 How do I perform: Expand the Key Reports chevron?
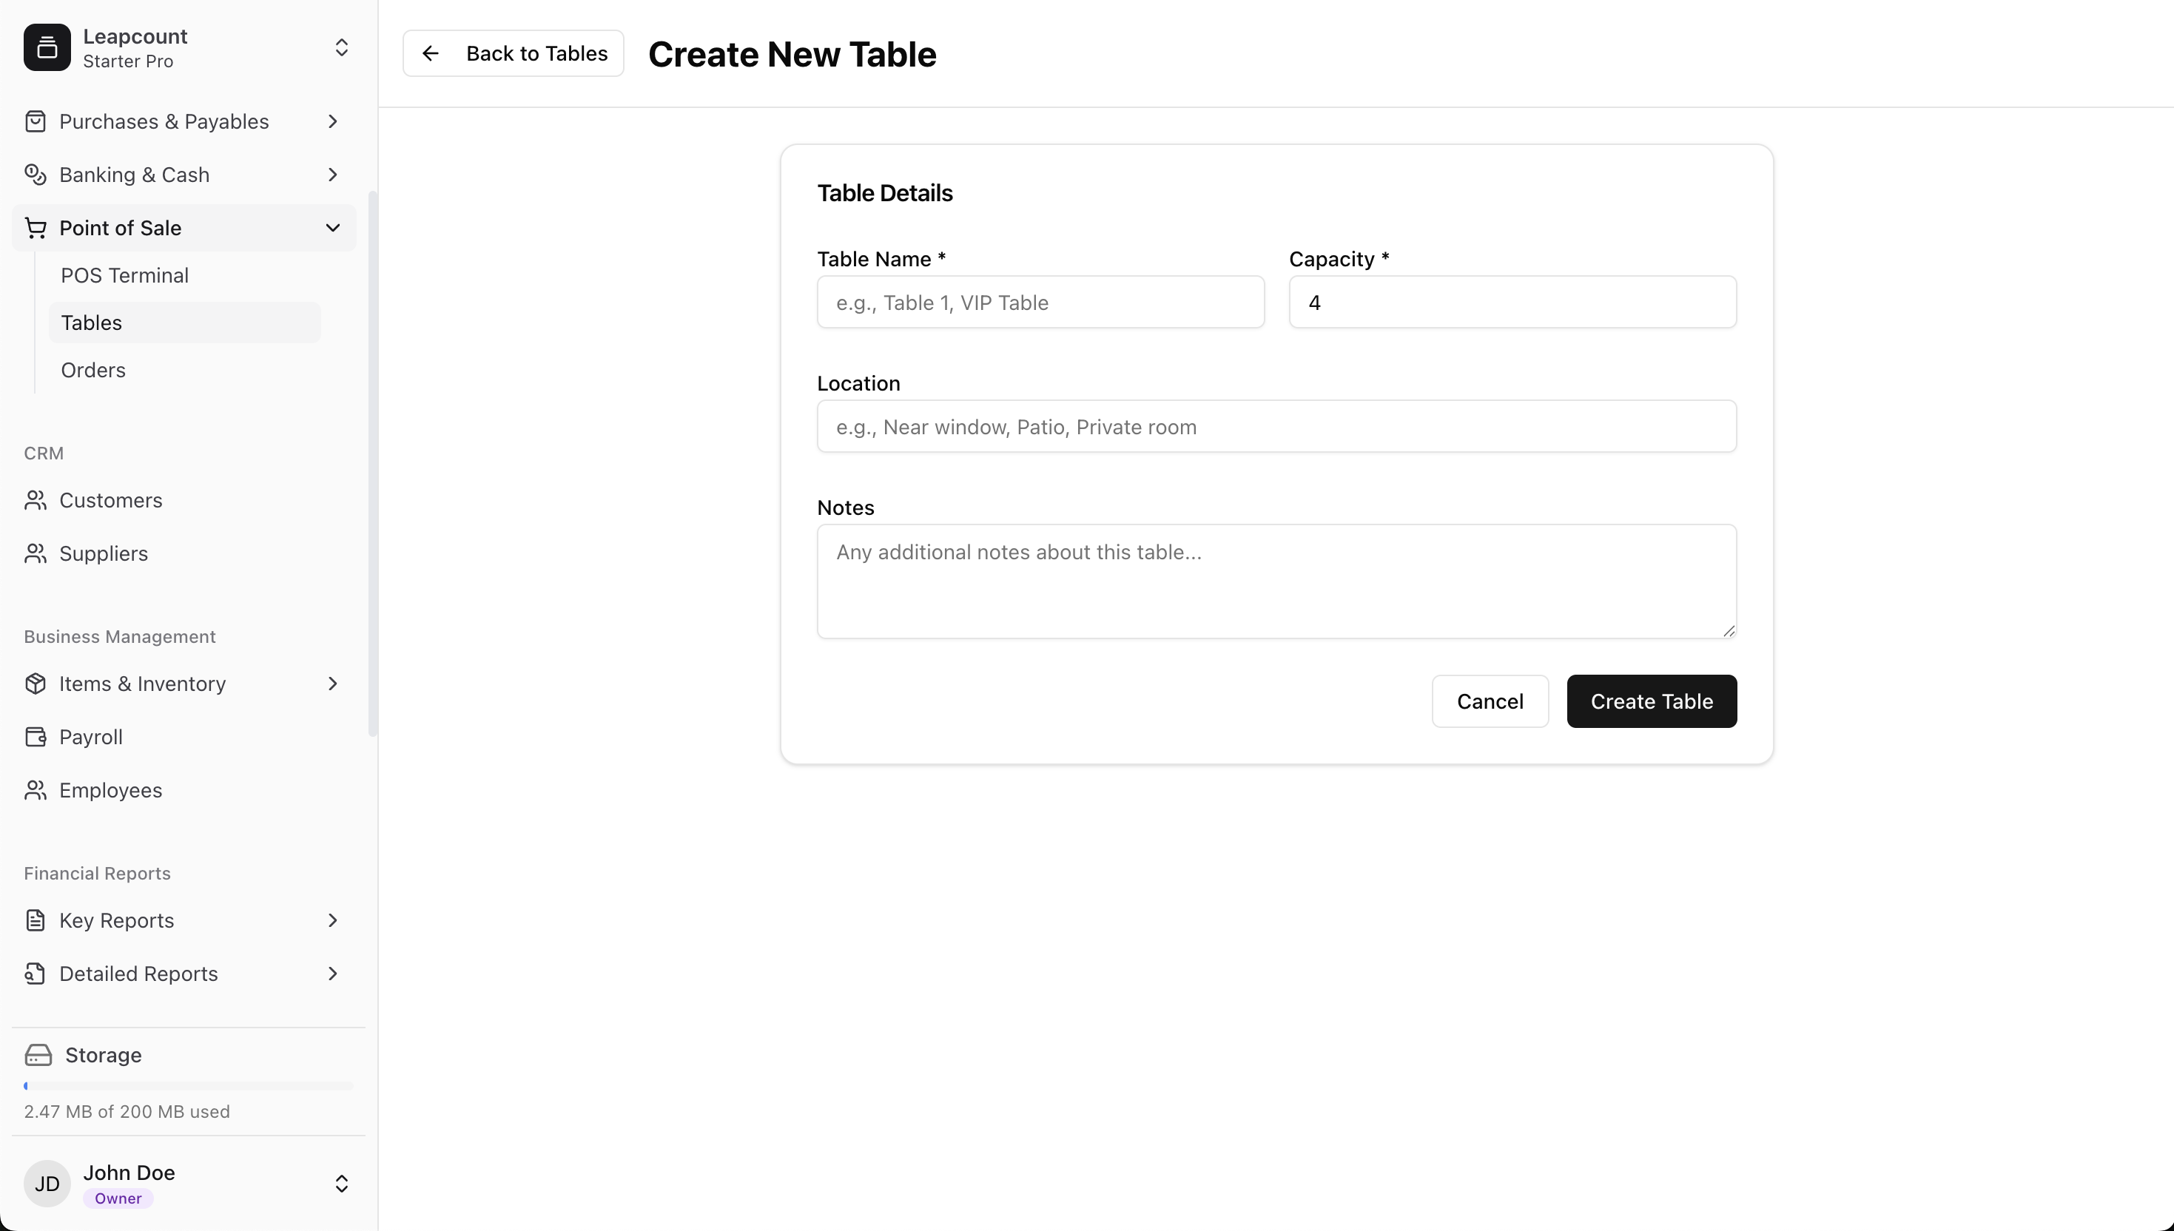click(x=332, y=921)
